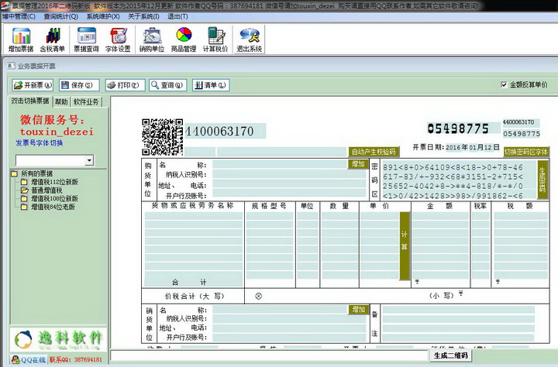Viewport: 558px width, 367px height.
Task: Open 计算税价 calculator icon
Action: pos(215,39)
